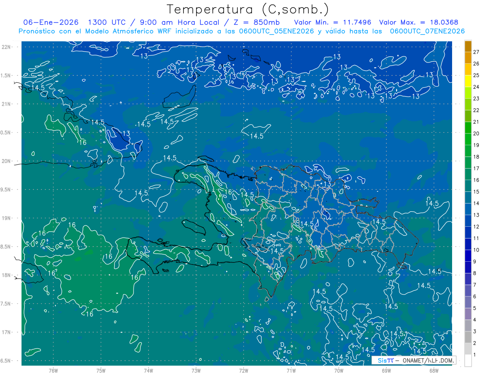This screenshot has width=487, height=376.
Task: Click the longitude axis label "70W"
Action: (339, 370)
